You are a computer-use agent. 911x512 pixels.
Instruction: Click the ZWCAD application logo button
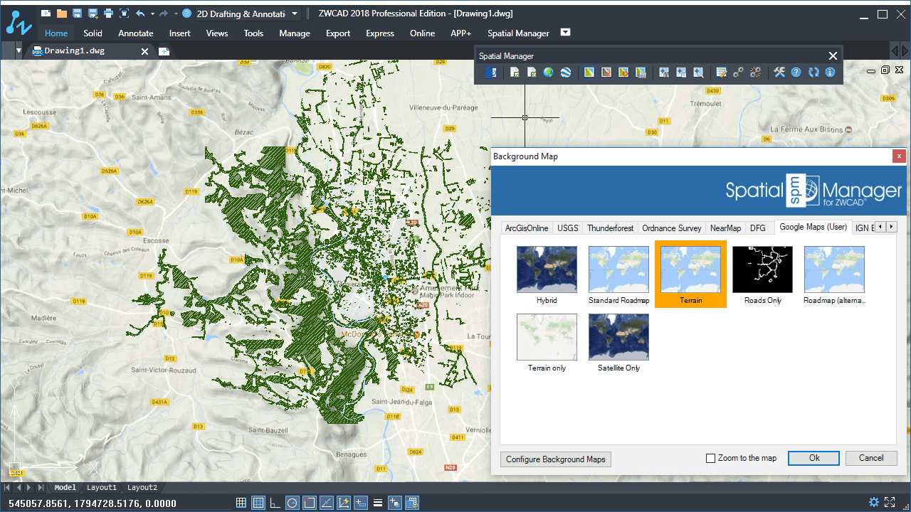click(19, 23)
